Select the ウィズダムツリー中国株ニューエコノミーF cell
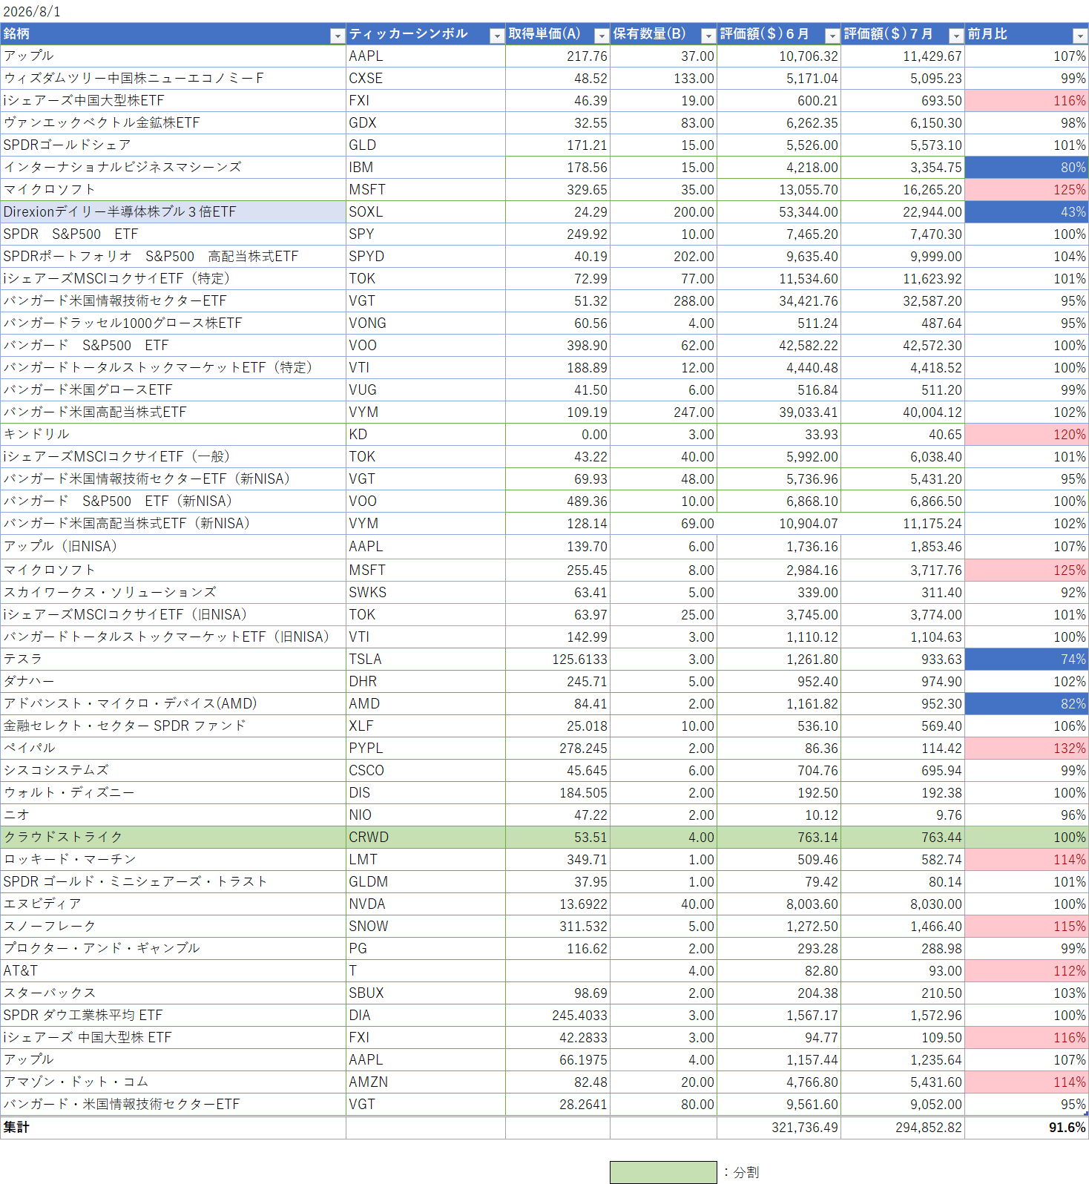 pos(174,78)
